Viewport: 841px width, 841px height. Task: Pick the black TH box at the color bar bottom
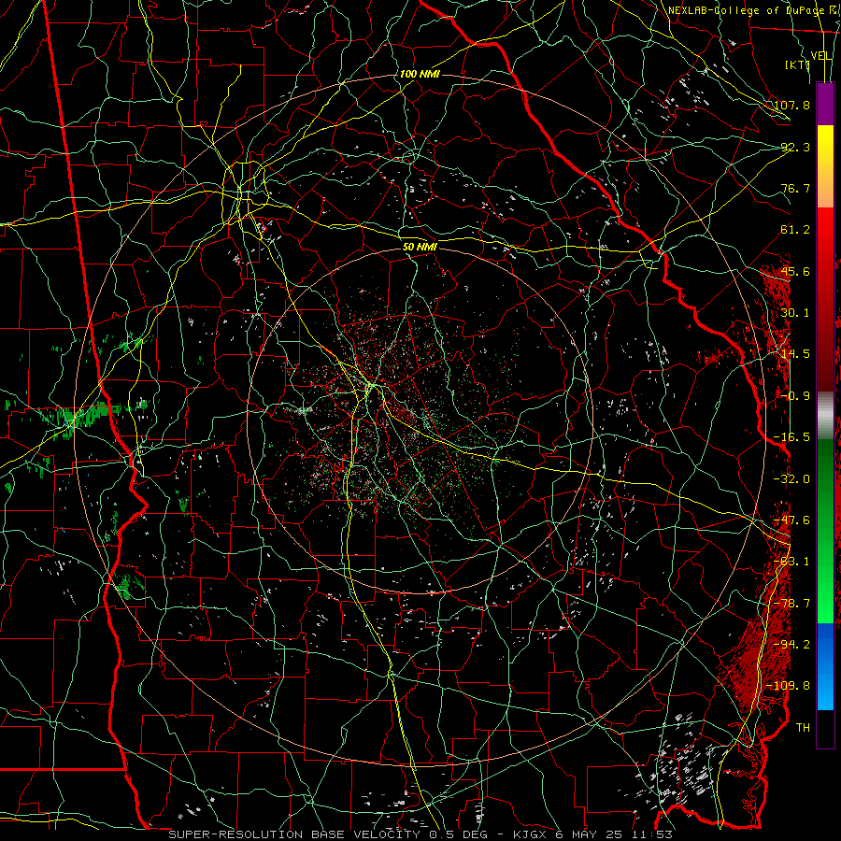coord(825,729)
